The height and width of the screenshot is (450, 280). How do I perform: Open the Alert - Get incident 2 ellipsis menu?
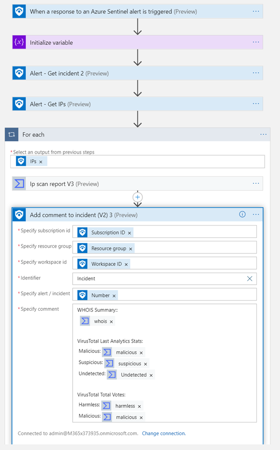click(x=256, y=73)
